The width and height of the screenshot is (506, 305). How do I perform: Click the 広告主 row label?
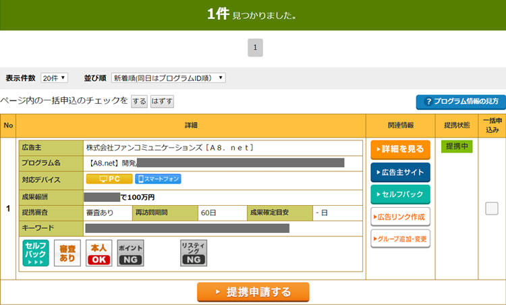(51, 148)
